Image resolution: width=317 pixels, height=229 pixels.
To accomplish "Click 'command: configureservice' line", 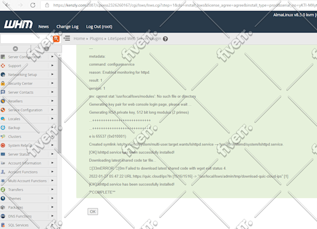I will [112, 64].
